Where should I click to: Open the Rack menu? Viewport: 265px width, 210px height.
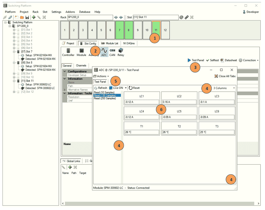pos(35,12)
